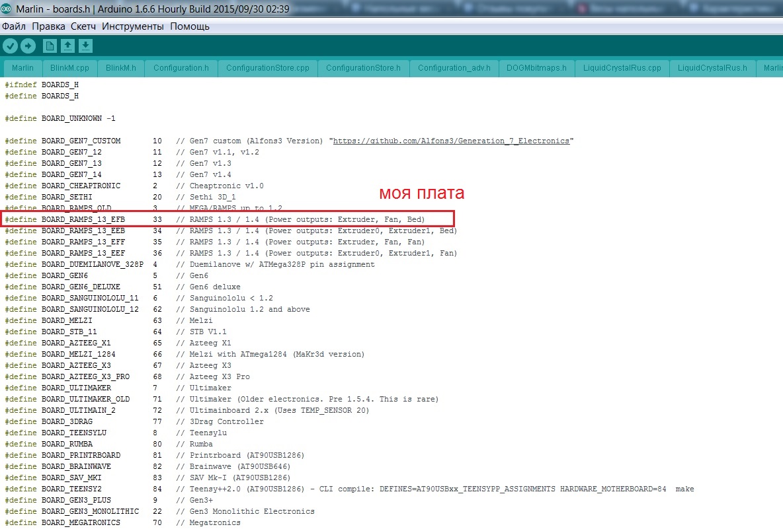The width and height of the screenshot is (783, 531).
Task: Switch to the Configuration_adv.h tab
Action: 454,68
